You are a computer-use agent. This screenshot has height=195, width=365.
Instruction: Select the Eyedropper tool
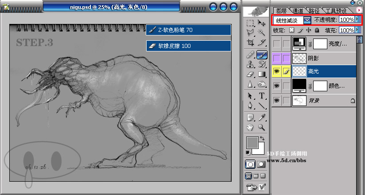(x=262, y=117)
